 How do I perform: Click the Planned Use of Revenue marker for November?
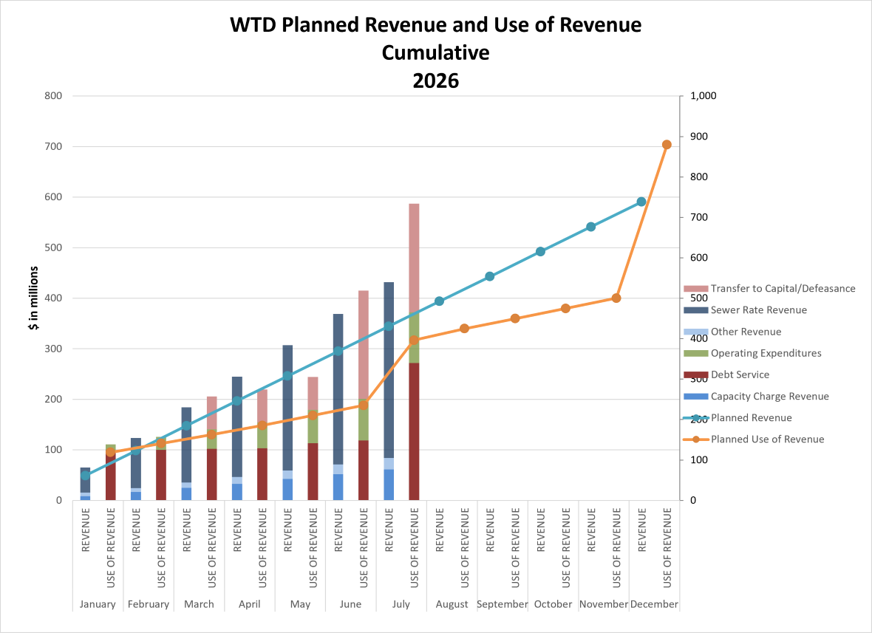(x=616, y=298)
